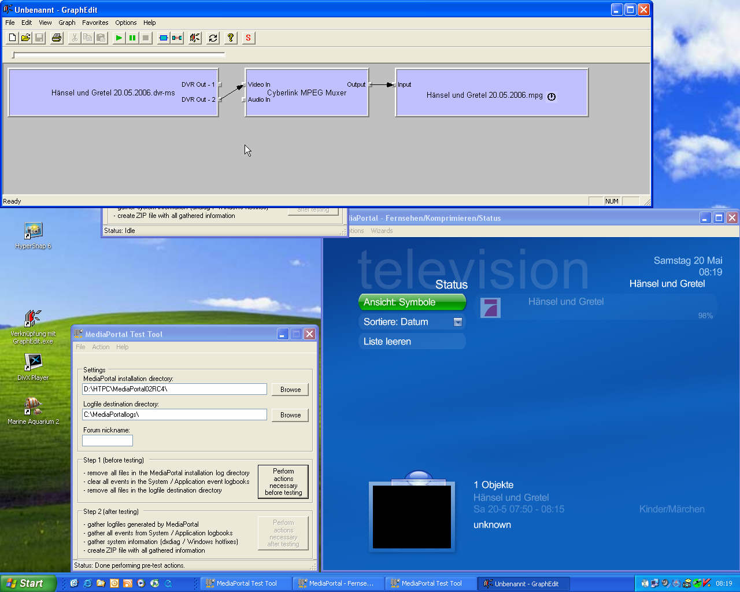The width and height of the screenshot is (740, 592).
Task: Click the insert filter icon in GraphEdit
Action: tap(164, 38)
